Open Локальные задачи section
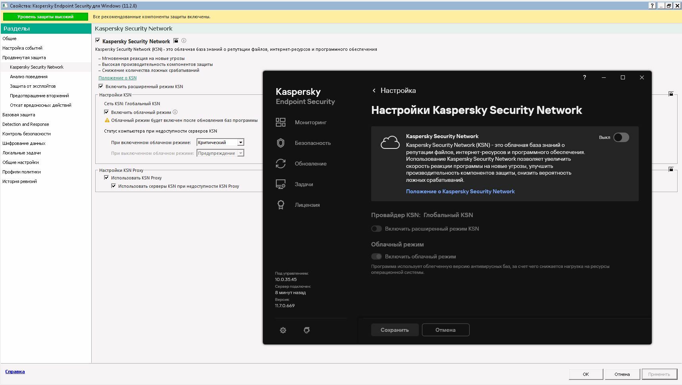Image resolution: width=682 pixels, height=385 pixels. pyautogui.click(x=21, y=153)
